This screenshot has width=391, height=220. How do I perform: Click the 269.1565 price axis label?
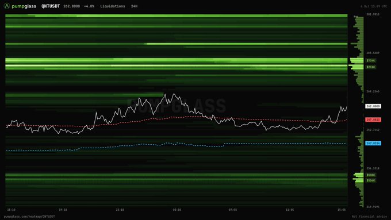click(x=373, y=91)
